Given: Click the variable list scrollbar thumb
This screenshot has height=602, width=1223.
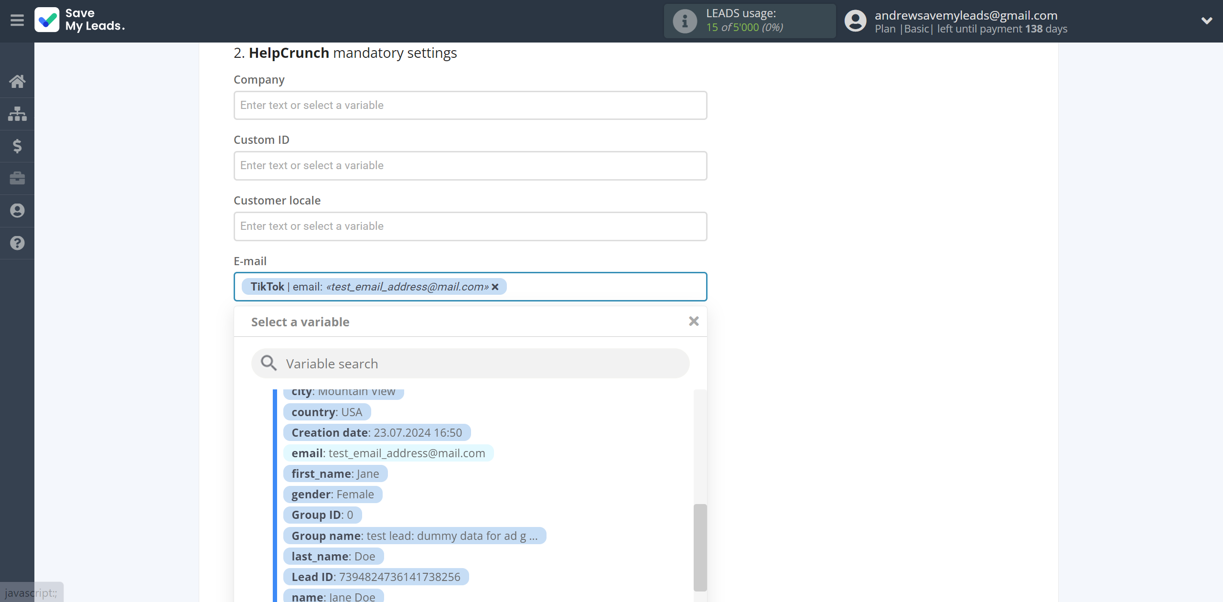Looking at the screenshot, I should (700, 548).
